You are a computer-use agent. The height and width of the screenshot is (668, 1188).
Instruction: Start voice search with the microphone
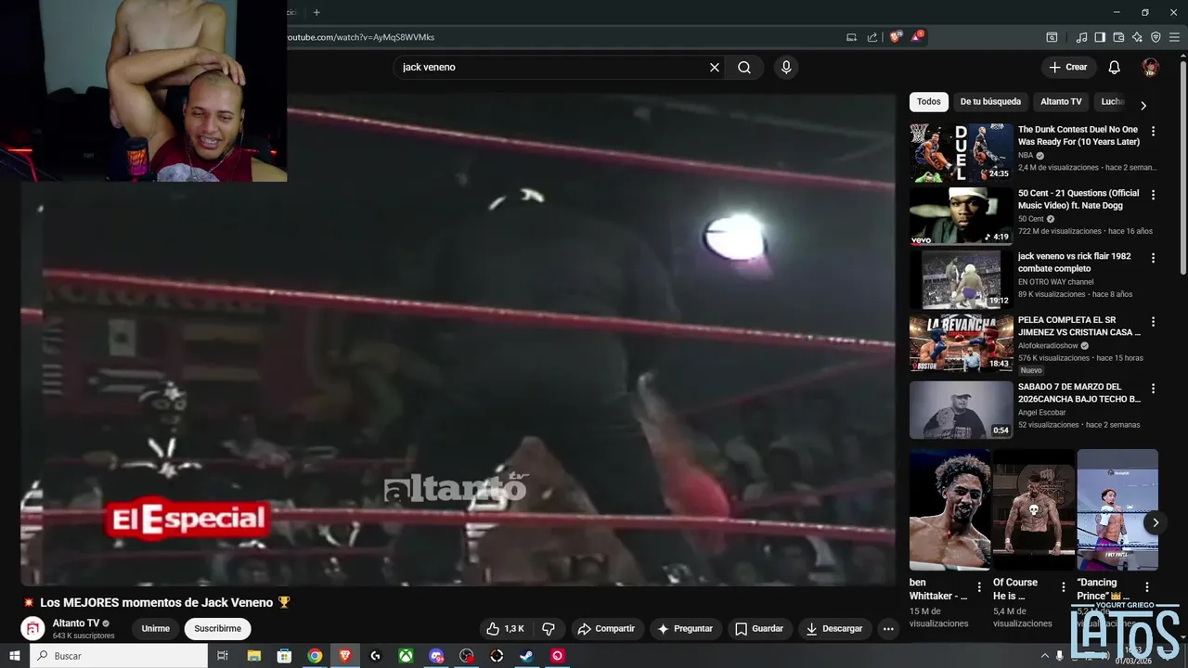coord(786,68)
